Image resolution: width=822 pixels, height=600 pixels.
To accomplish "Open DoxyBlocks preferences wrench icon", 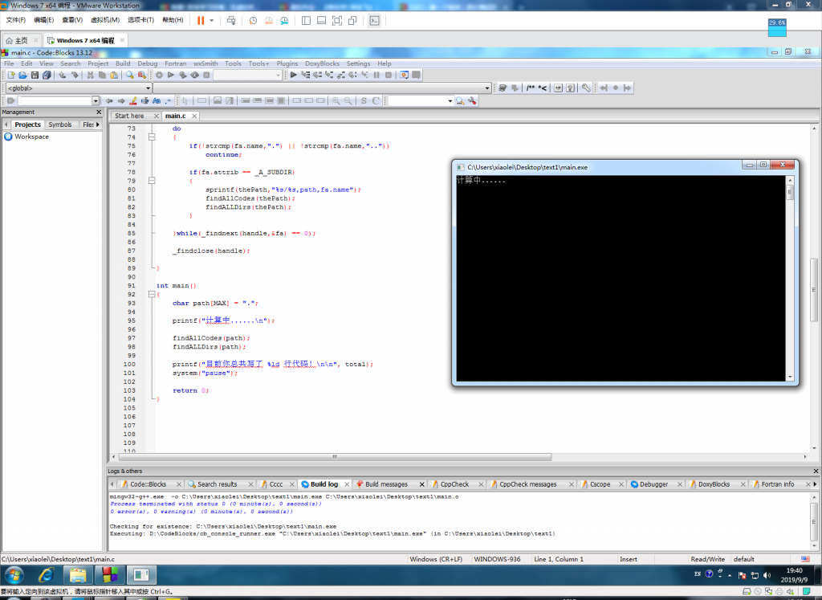I will point(586,88).
